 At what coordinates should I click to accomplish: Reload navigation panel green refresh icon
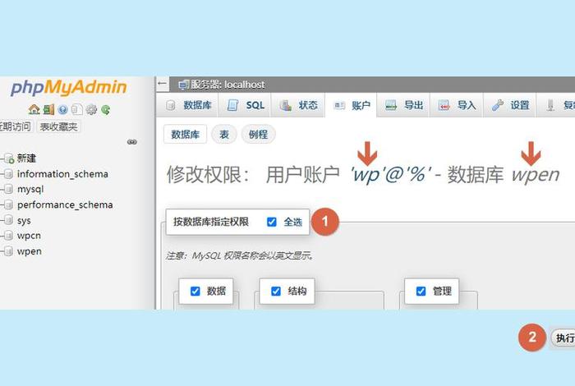click(x=106, y=109)
